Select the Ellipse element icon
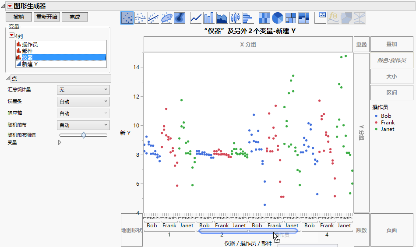416x247 pixels. [x=166, y=18]
